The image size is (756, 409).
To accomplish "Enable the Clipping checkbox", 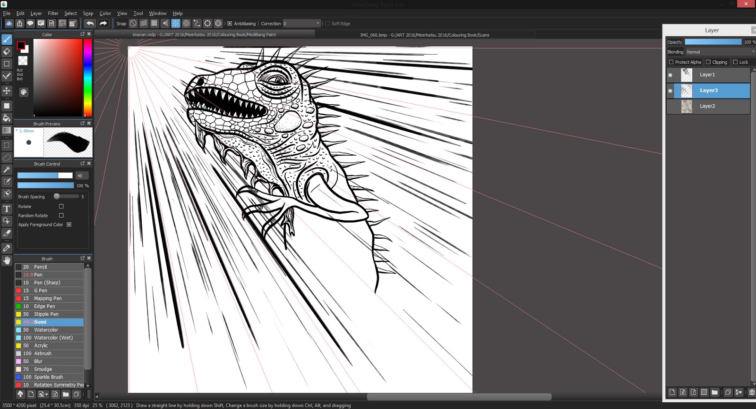I will pyautogui.click(x=708, y=62).
